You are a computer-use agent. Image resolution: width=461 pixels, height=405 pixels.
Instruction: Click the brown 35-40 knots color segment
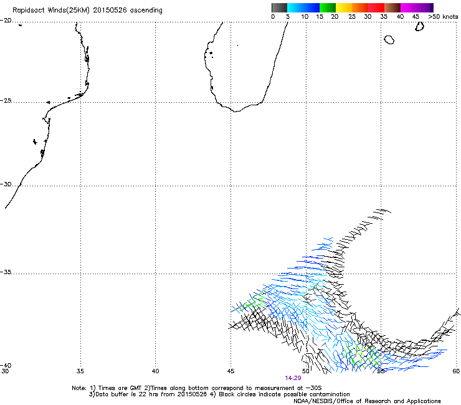click(392, 7)
